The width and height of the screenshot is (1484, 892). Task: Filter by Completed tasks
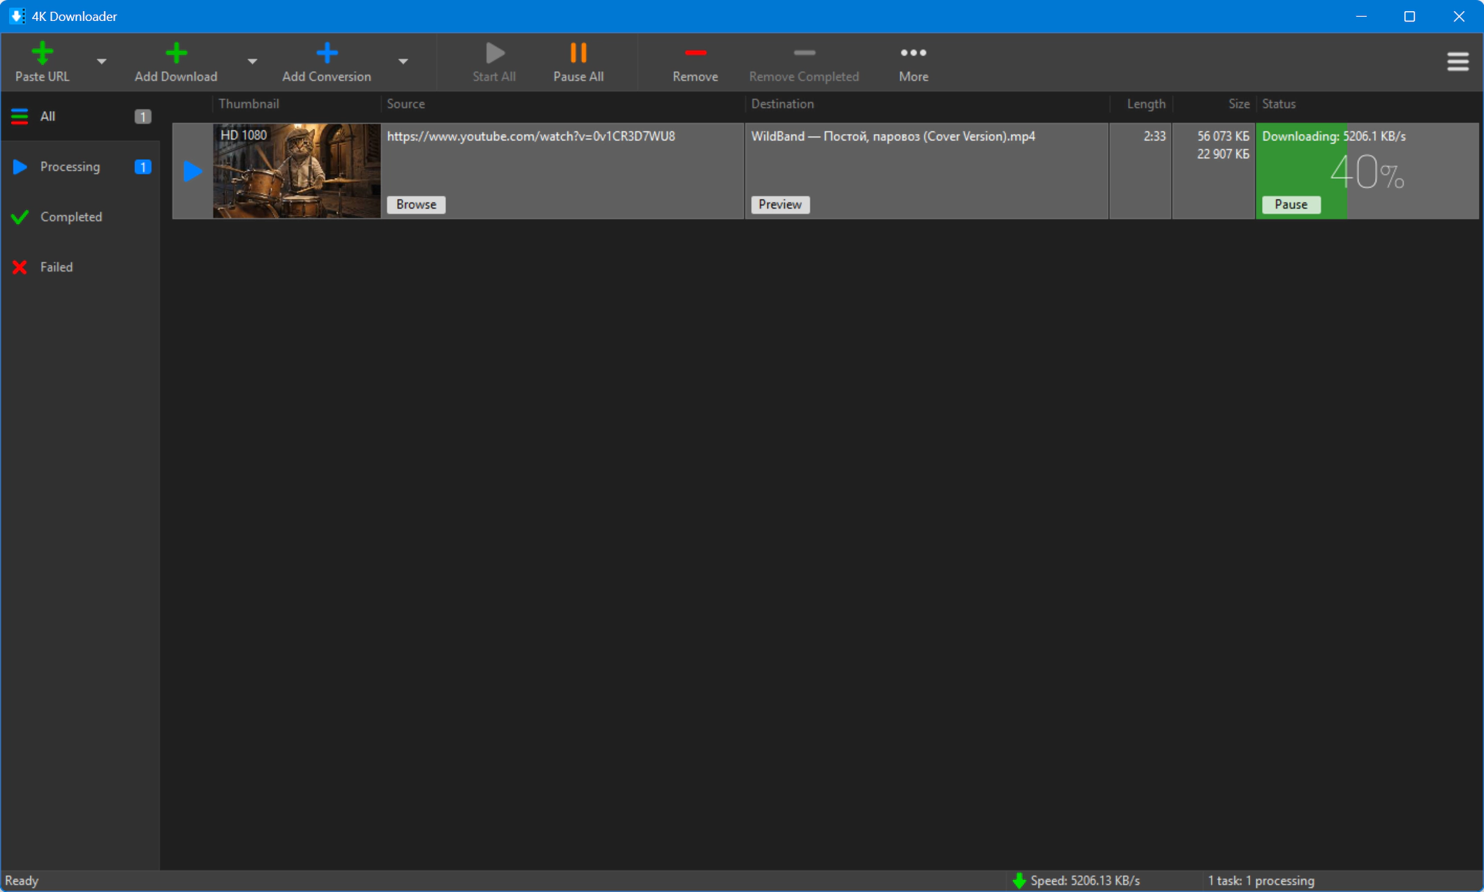pyautogui.click(x=81, y=217)
